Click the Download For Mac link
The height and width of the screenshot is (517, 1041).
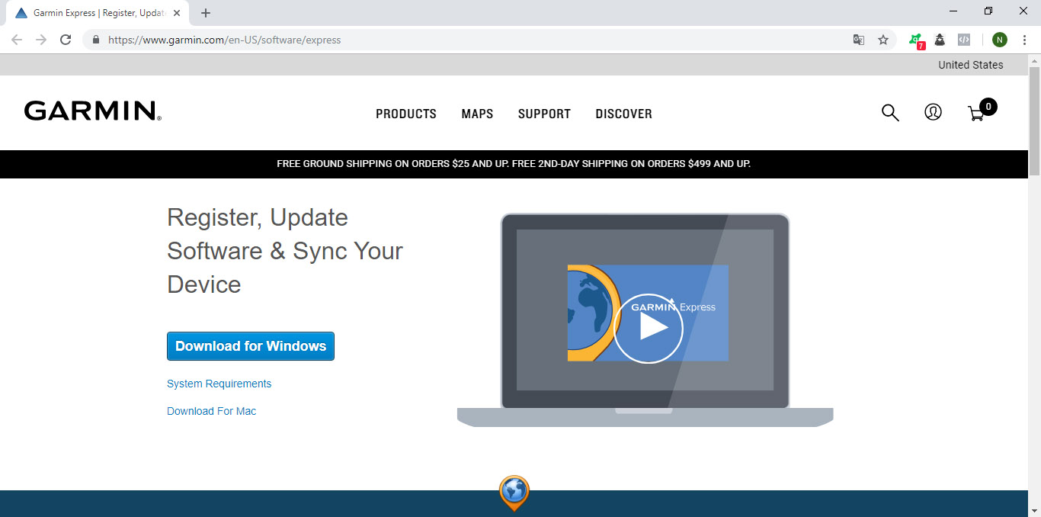pyautogui.click(x=211, y=411)
